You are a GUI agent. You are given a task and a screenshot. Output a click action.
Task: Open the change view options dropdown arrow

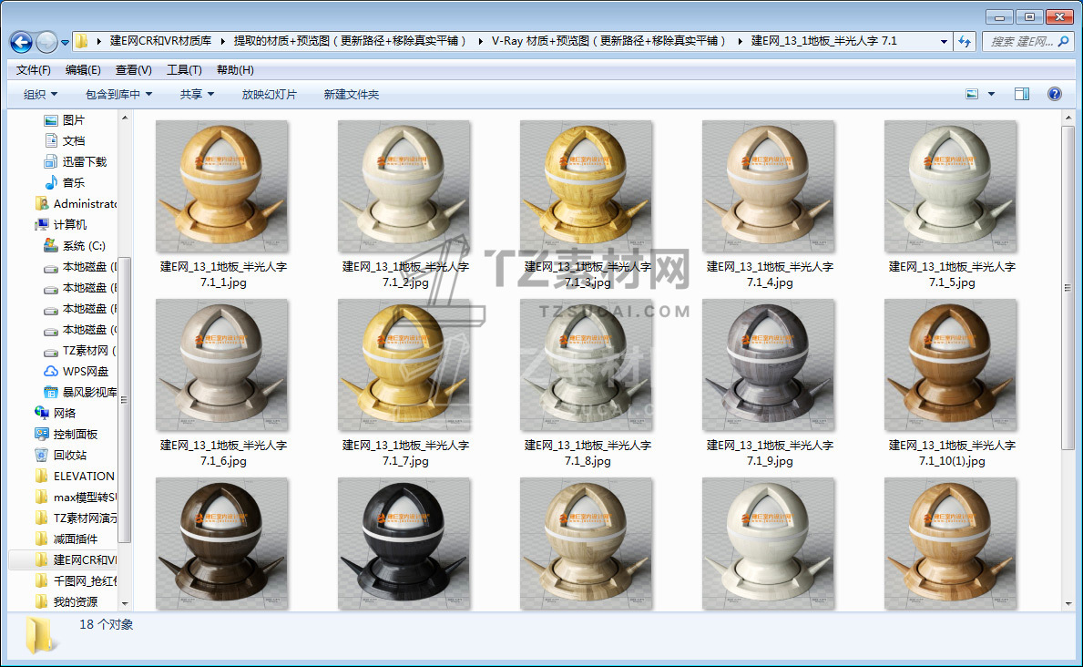click(x=992, y=94)
